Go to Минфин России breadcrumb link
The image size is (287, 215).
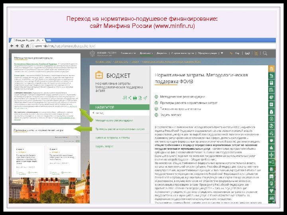(103, 62)
